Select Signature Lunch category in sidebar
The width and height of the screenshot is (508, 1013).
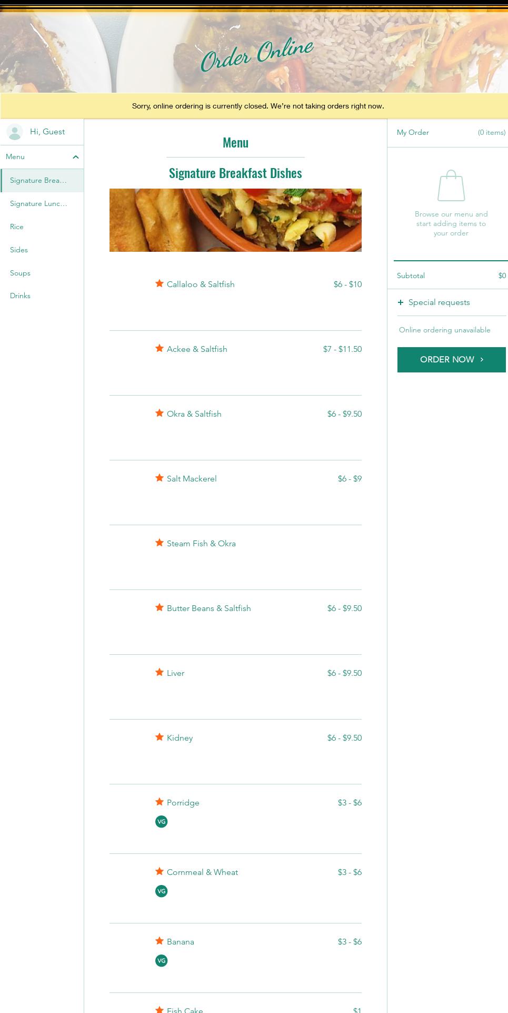click(38, 203)
